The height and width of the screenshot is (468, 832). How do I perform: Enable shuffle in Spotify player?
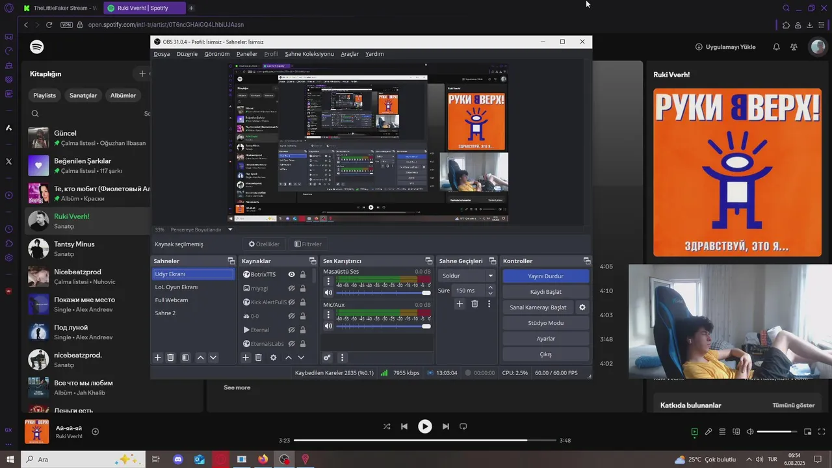387,426
